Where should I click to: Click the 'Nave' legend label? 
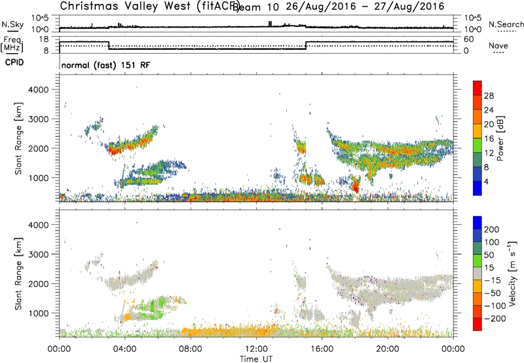[x=498, y=46]
